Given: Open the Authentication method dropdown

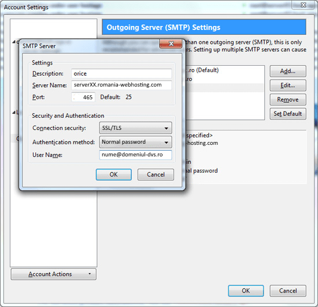Looking at the screenshot, I should coord(135,142).
